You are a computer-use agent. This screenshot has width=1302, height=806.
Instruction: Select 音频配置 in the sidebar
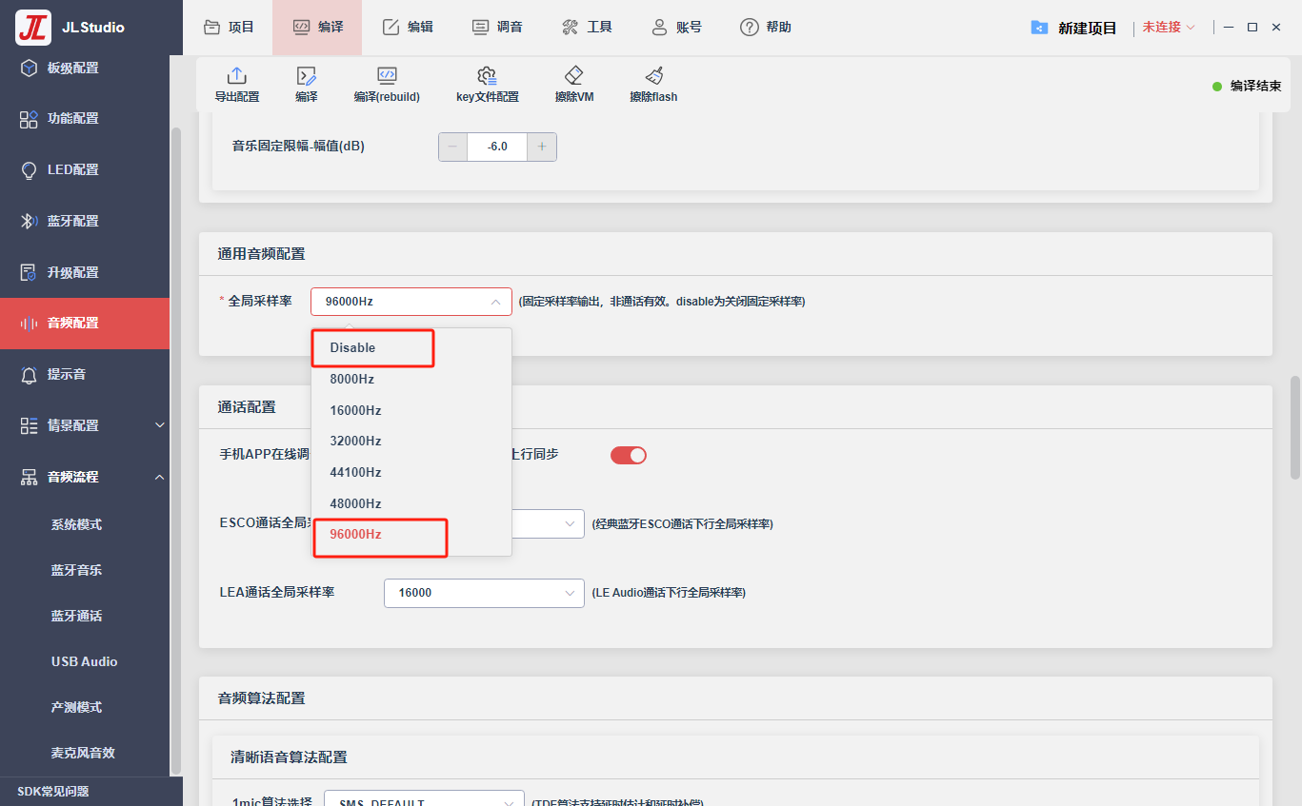85,324
